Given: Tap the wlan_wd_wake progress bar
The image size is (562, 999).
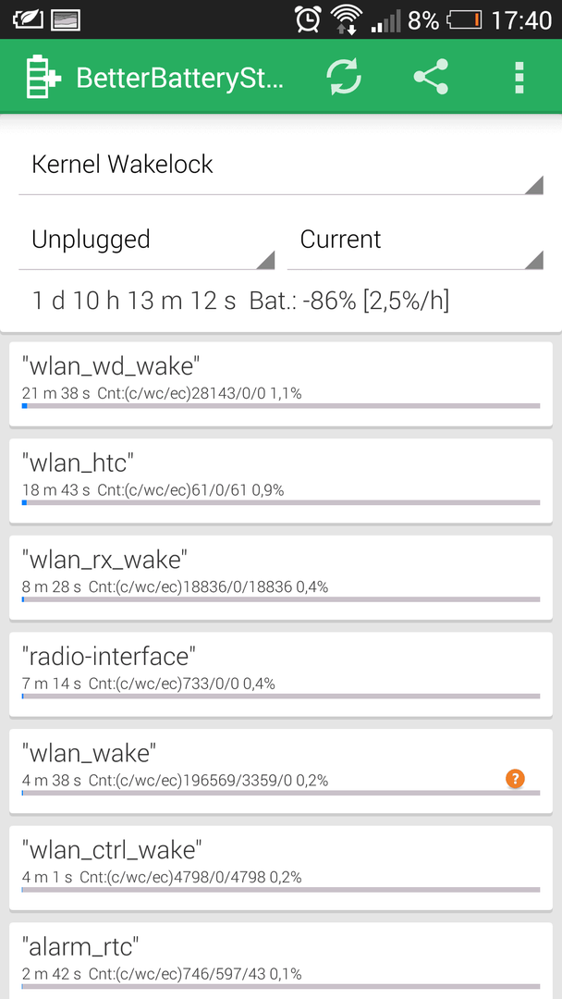Looking at the screenshot, I should pyautogui.click(x=281, y=405).
